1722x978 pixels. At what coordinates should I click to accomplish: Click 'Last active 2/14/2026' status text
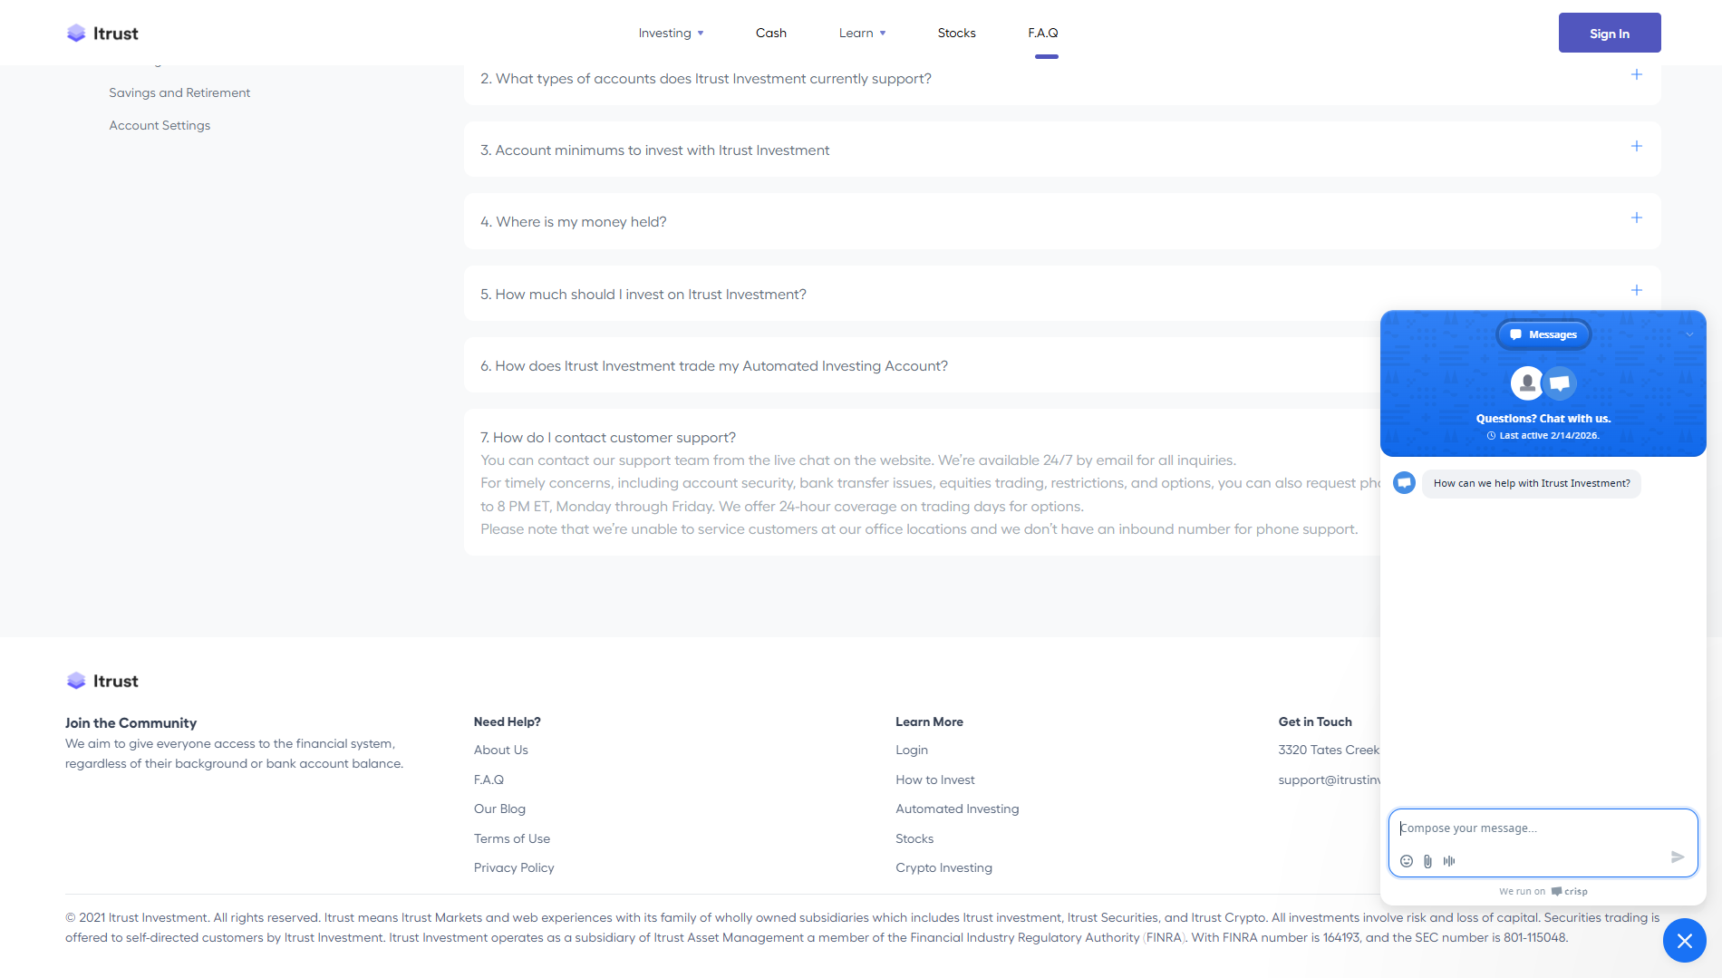click(1543, 435)
